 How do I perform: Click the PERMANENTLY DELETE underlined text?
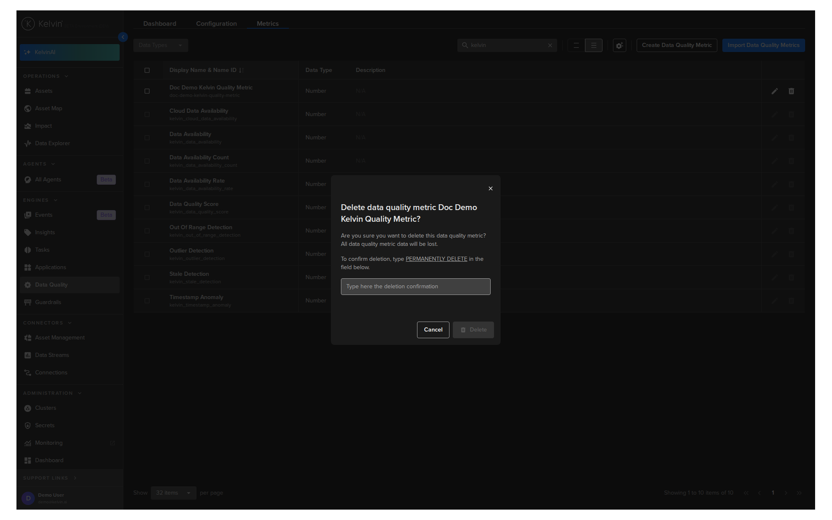[436, 259]
